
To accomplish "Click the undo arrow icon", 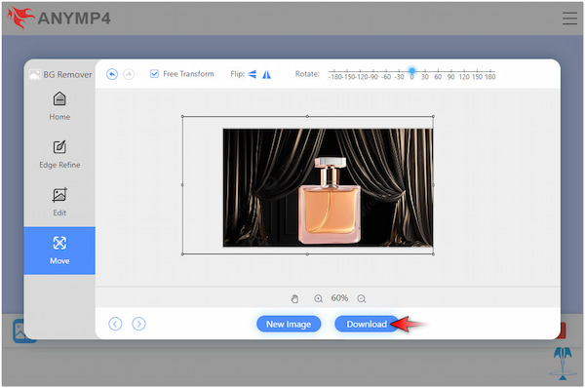I will click(112, 74).
